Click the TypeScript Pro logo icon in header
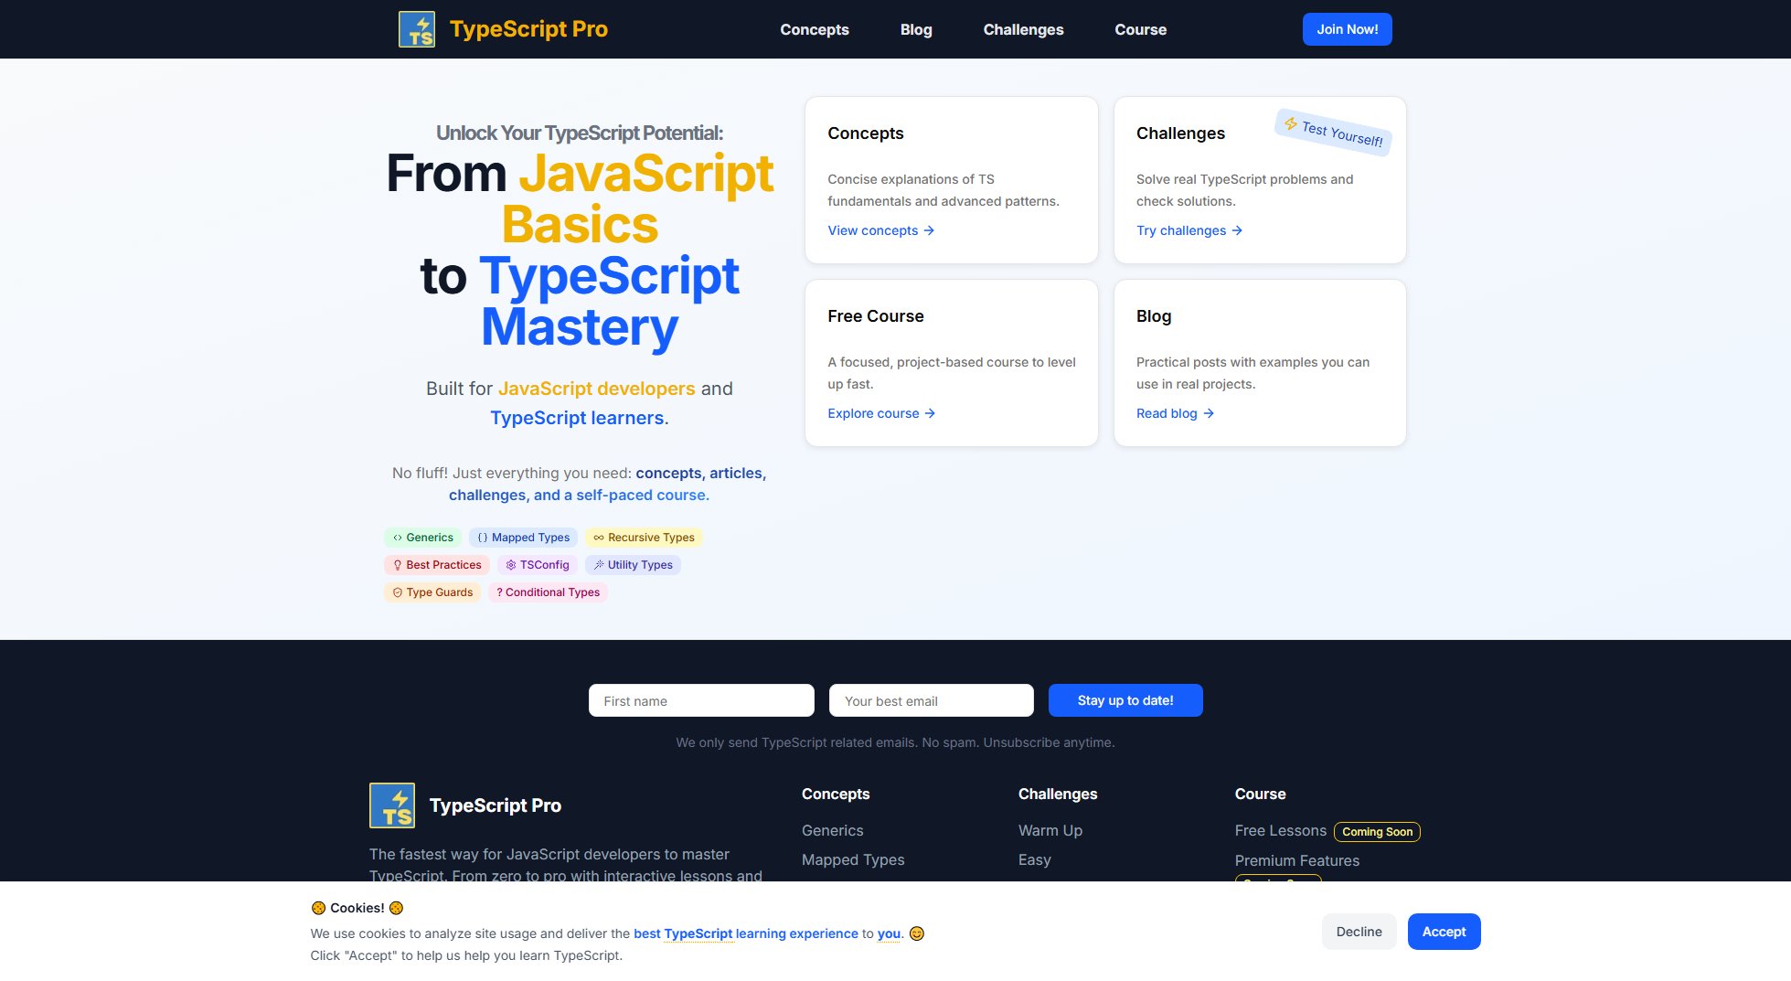 click(417, 29)
